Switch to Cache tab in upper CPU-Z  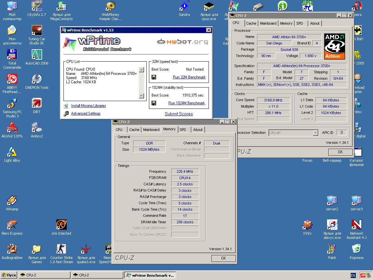(251, 23)
